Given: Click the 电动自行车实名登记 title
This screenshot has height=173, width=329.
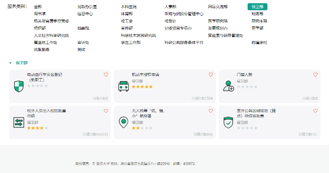Looking at the screenshot, I should [x=45, y=77].
